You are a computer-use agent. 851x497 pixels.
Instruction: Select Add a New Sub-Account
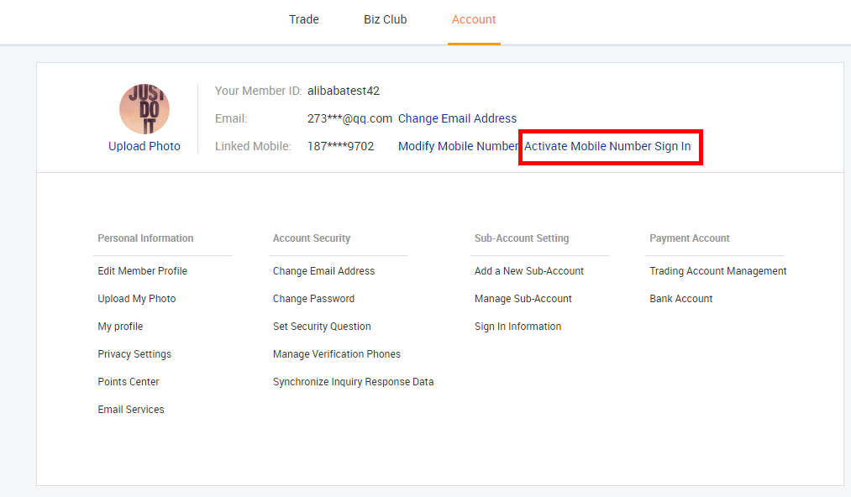tap(529, 270)
